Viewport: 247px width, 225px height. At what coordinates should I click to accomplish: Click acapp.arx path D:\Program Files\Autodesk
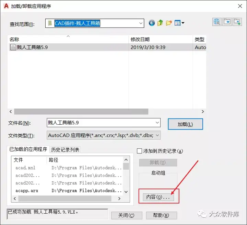click(x=86, y=191)
